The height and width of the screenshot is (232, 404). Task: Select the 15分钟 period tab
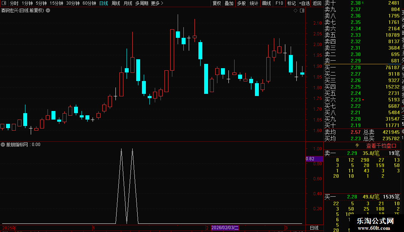[56, 3]
